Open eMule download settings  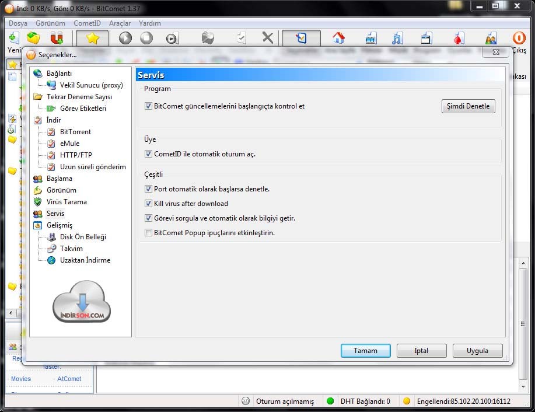pos(69,144)
